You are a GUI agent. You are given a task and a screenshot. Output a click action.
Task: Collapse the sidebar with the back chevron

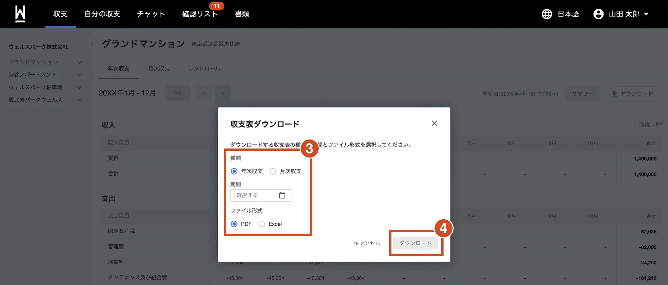[92, 44]
